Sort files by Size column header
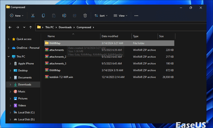 pyautogui.click(x=161, y=36)
